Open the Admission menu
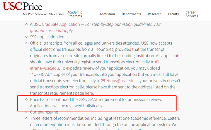This screenshot has width=211, height=130. [x=107, y=14]
